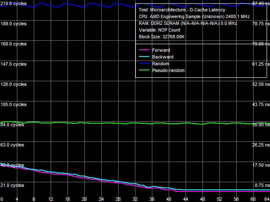Click the Test: Microarchitecture D-Cache Latency line
Viewport: 270px width, 202px height.
182,10
